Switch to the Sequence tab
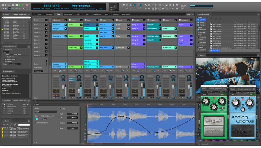 [x=49, y=14]
